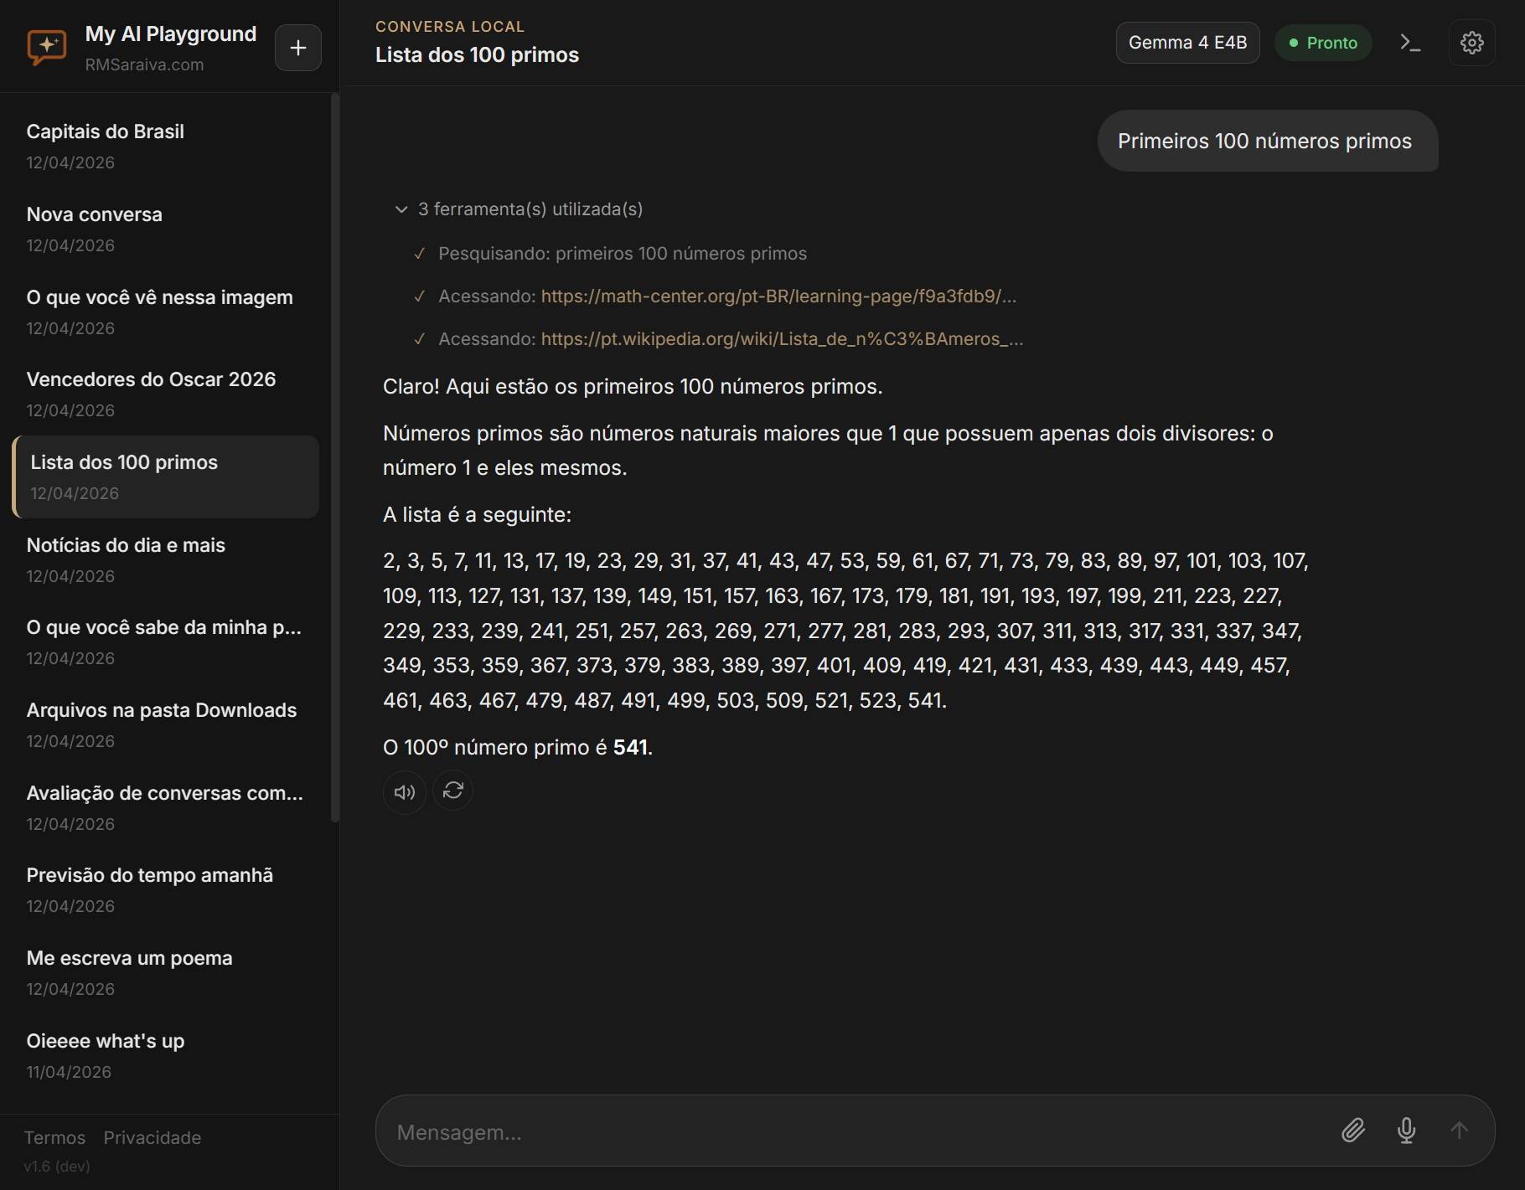Image resolution: width=1525 pixels, height=1190 pixels.
Task: Open O que você vê nessa imagem chat
Action: pos(165,312)
